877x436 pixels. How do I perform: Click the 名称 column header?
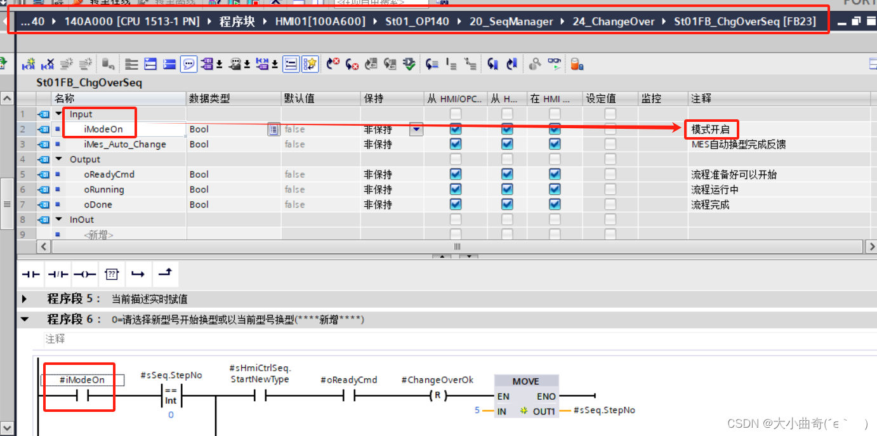click(118, 98)
